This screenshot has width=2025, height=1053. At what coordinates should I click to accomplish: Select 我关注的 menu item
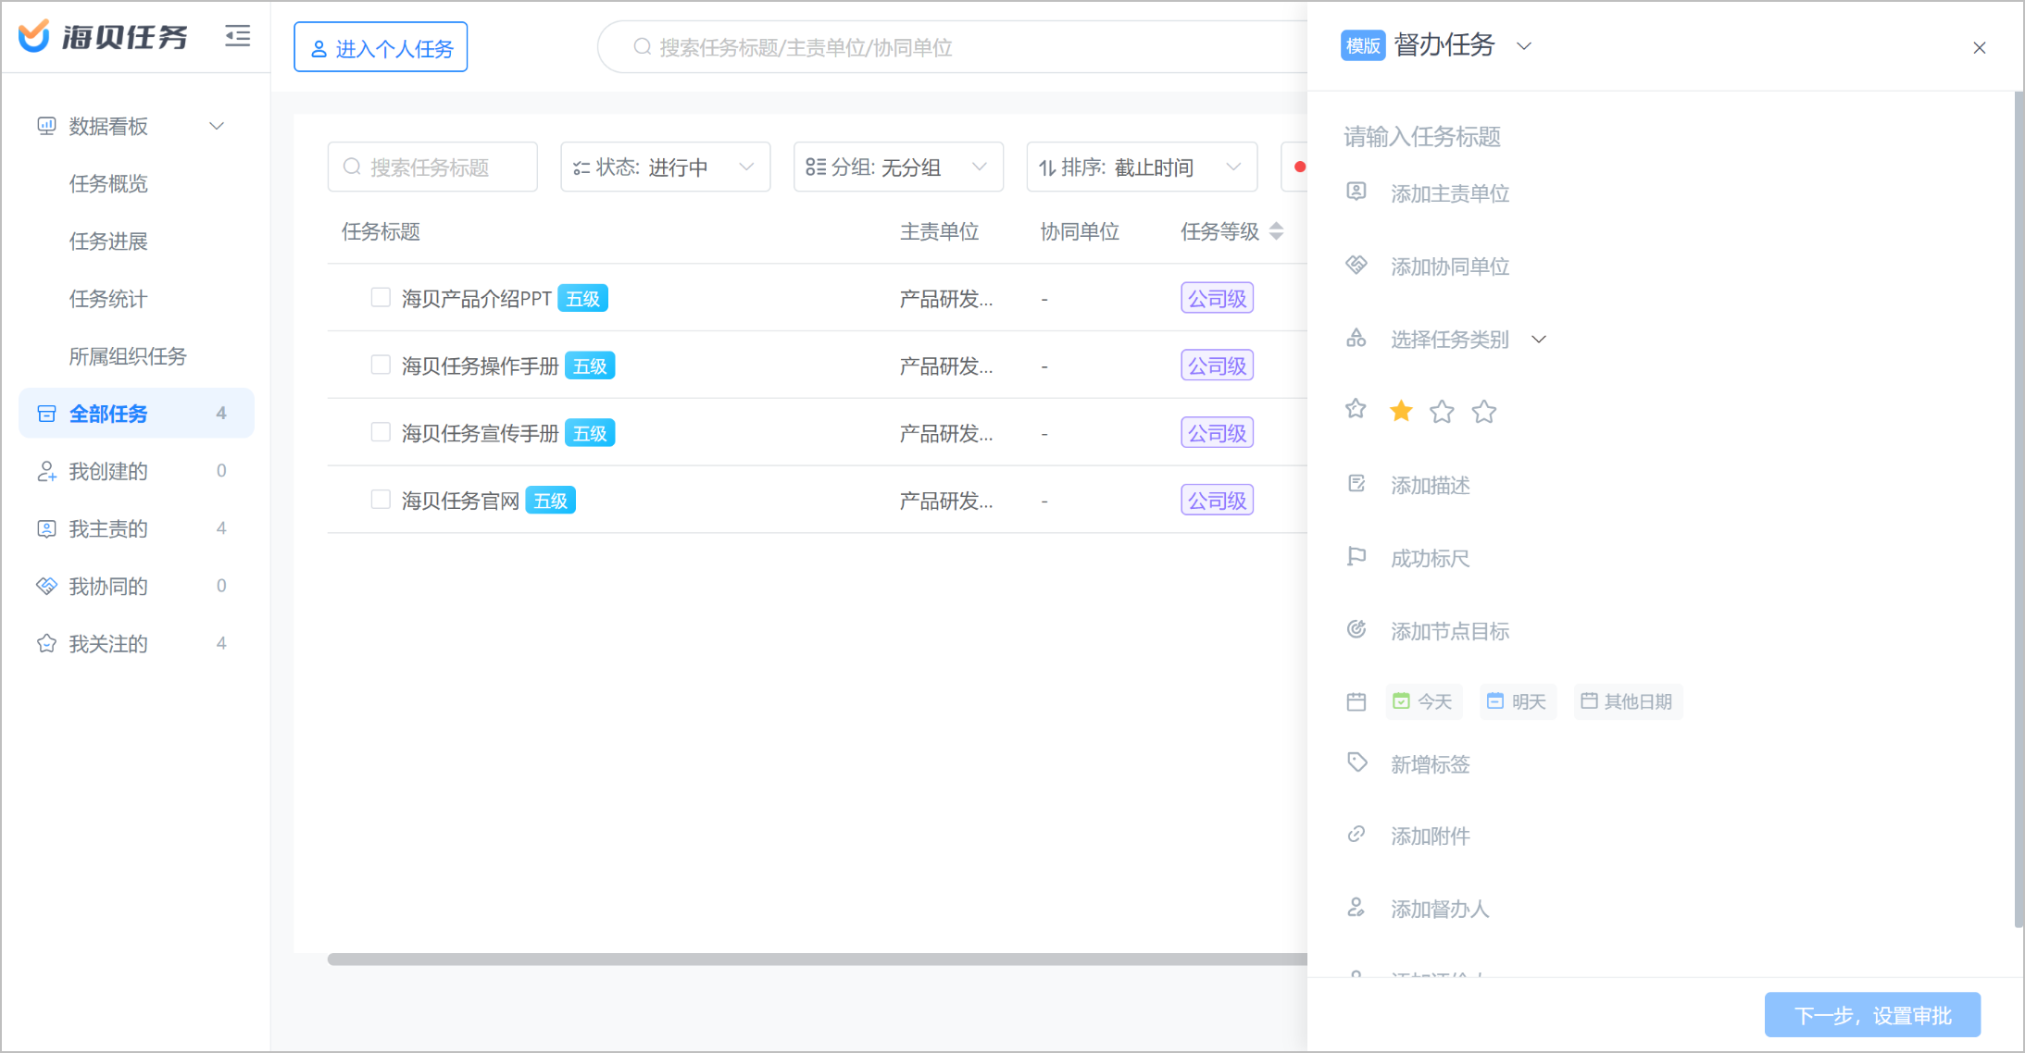click(x=136, y=643)
